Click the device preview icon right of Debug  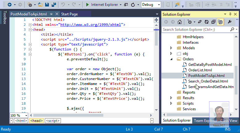[168, 5]
